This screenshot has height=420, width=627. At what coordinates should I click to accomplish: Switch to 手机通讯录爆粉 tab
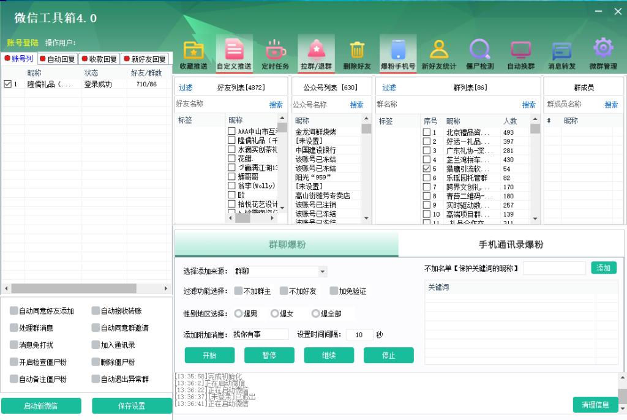click(511, 245)
